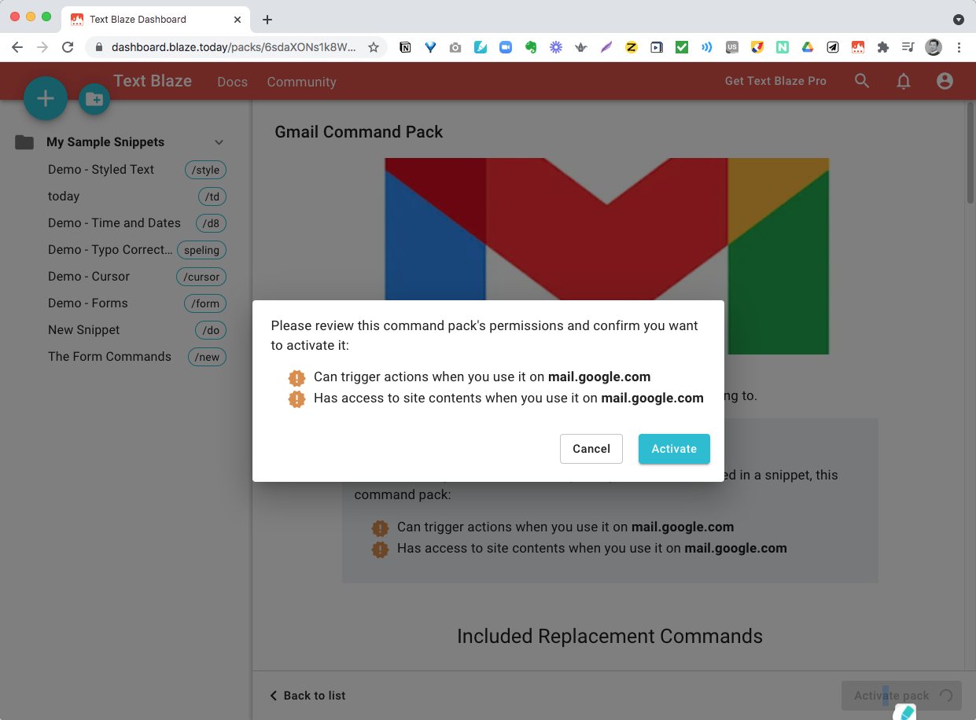Click the Text Blaze logo title

pos(153,80)
